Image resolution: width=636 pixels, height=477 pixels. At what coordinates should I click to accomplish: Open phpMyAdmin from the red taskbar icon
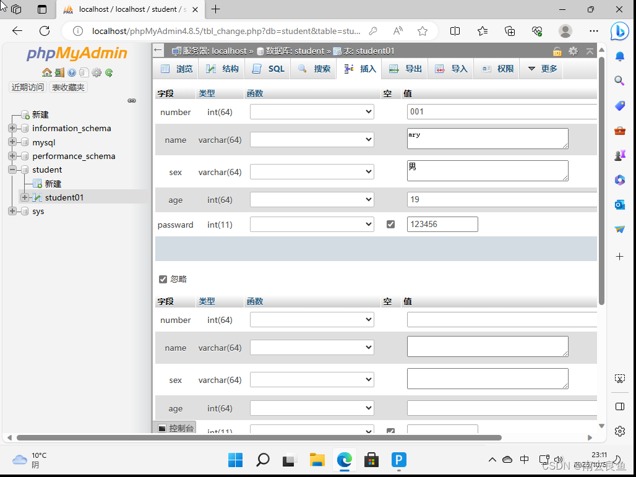tap(371, 460)
